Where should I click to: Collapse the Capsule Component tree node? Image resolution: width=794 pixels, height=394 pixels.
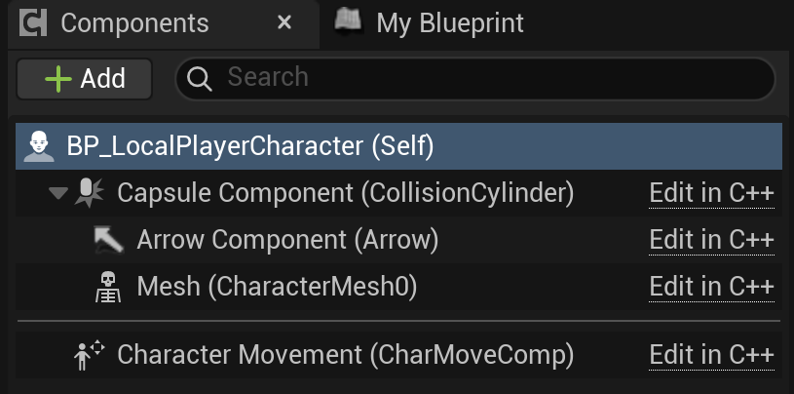(x=57, y=193)
